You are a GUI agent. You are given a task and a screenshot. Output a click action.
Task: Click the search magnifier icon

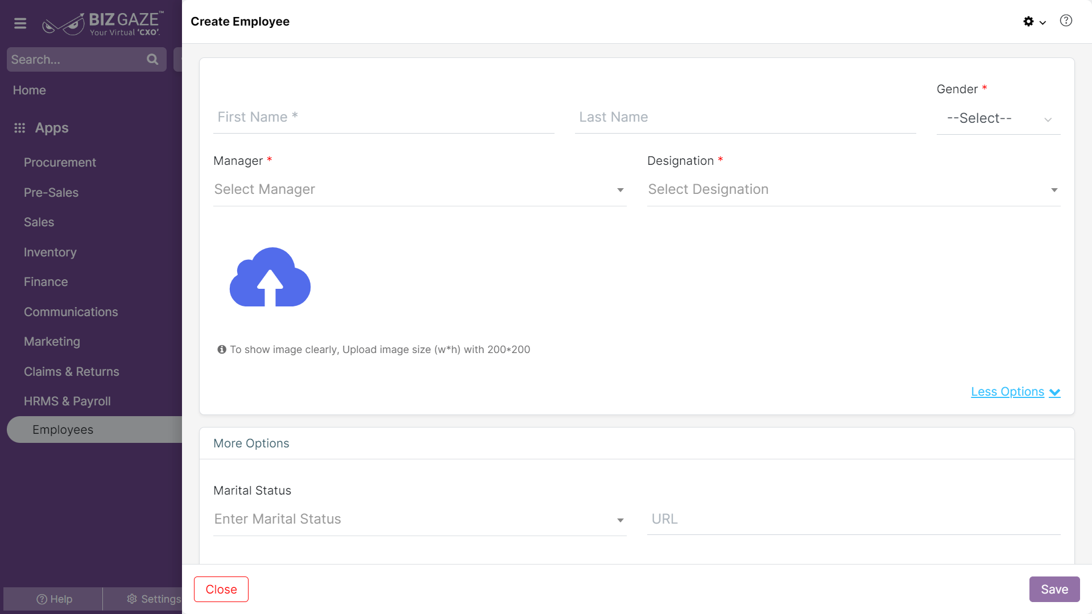coord(152,59)
